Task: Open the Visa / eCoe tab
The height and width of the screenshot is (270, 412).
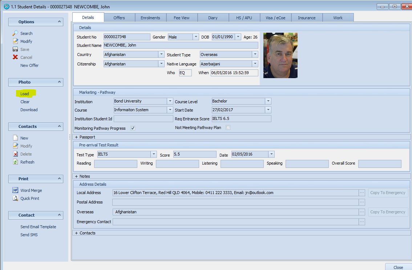Action: click(275, 18)
